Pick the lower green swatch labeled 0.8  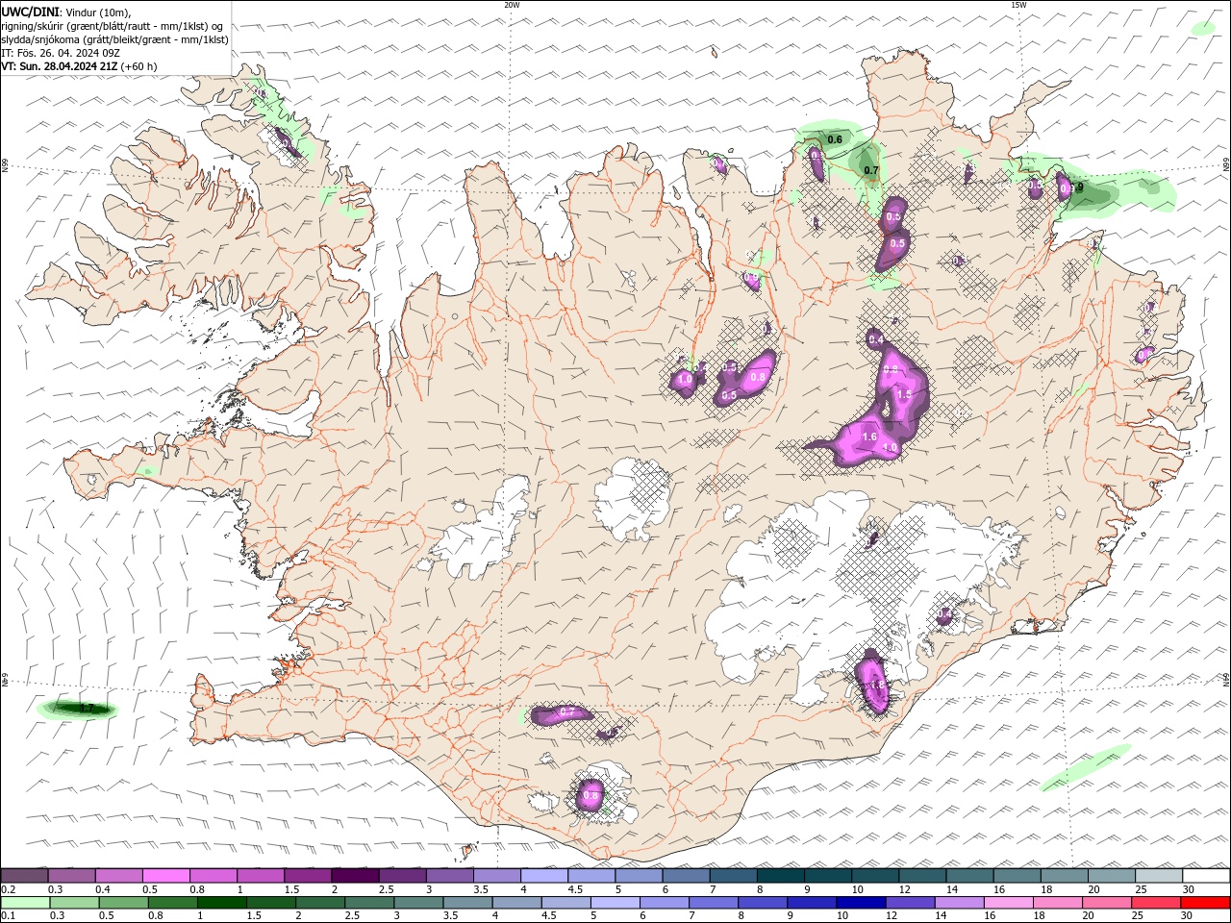point(172,903)
